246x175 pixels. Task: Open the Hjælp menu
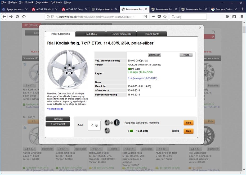point(68,2)
